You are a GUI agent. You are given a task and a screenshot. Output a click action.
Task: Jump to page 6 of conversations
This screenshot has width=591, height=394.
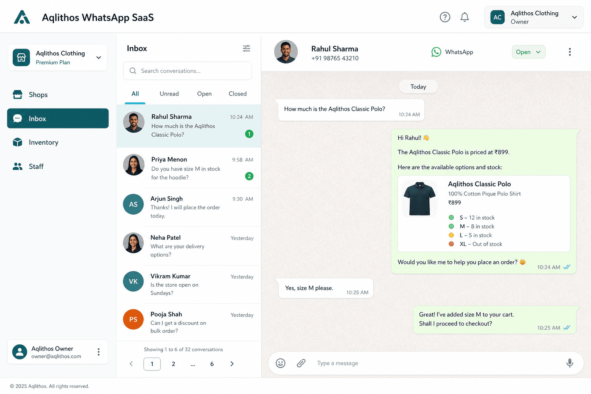point(212,364)
